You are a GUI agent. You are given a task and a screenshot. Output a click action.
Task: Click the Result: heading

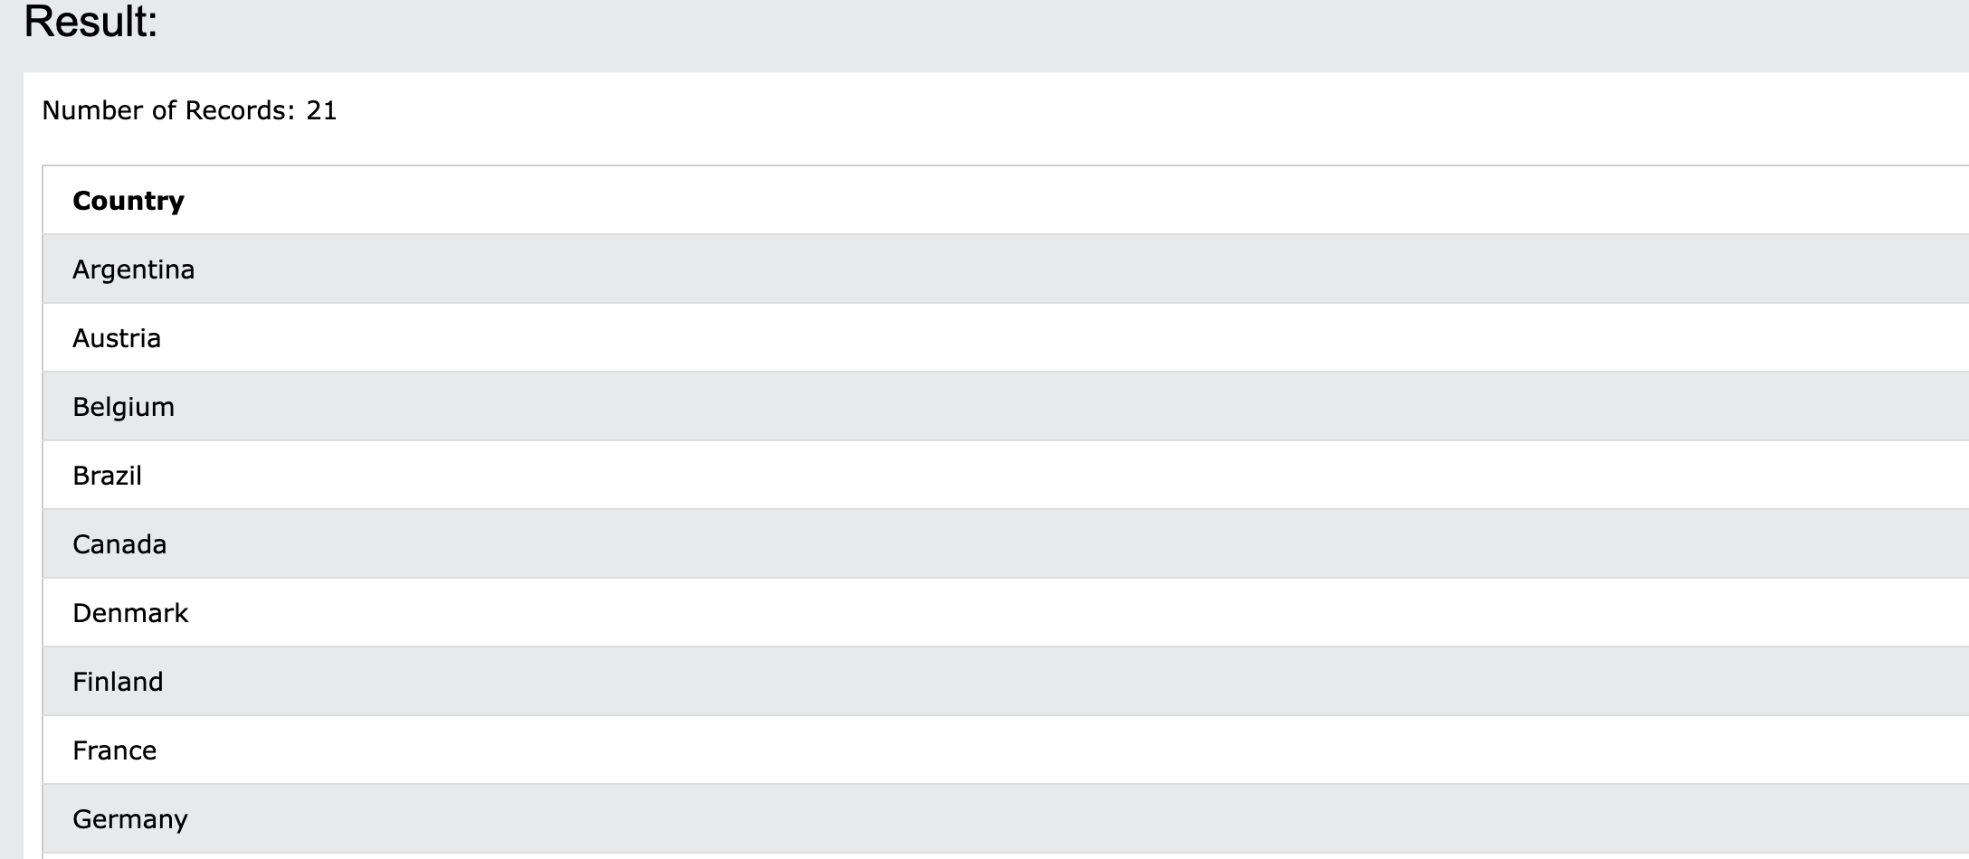coord(90,22)
